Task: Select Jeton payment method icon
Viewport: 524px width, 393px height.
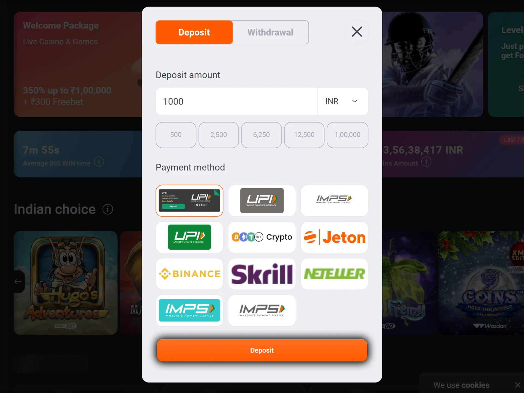Action: (x=334, y=237)
